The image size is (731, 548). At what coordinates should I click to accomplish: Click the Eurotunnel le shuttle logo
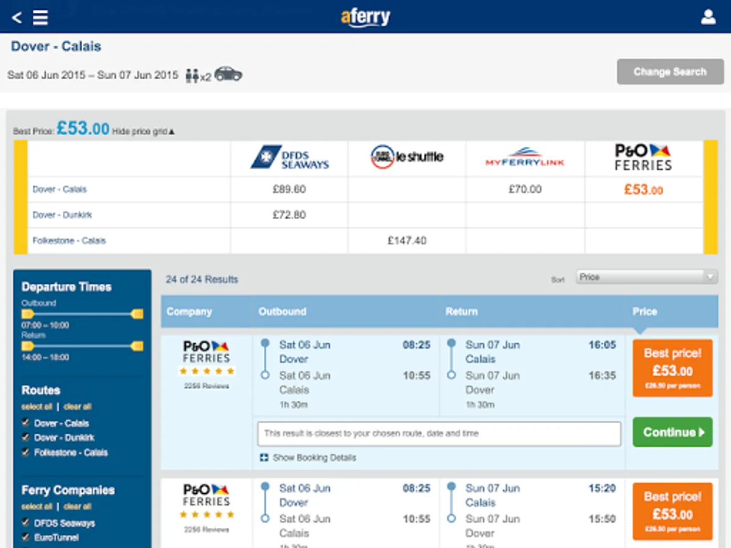coord(407,157)
